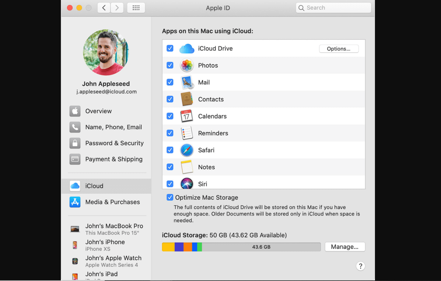The width and height of the screenshot is (441, 281).
Task: Click the John Appleseed name text
Action: coord(106,84)
